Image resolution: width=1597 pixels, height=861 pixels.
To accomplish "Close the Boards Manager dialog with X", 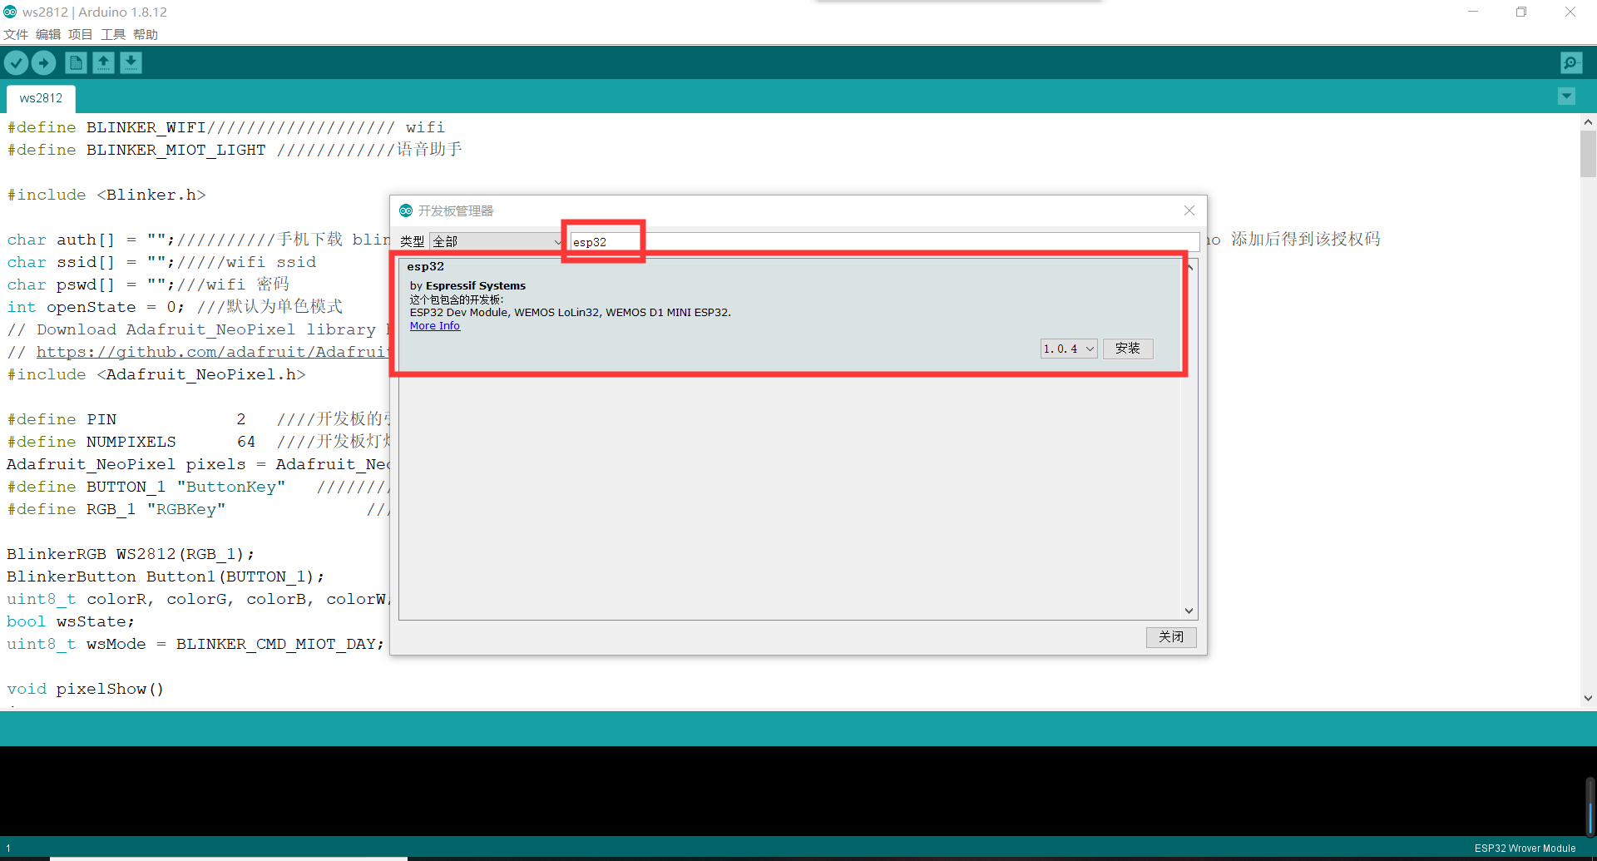I will pos(1189,210).
